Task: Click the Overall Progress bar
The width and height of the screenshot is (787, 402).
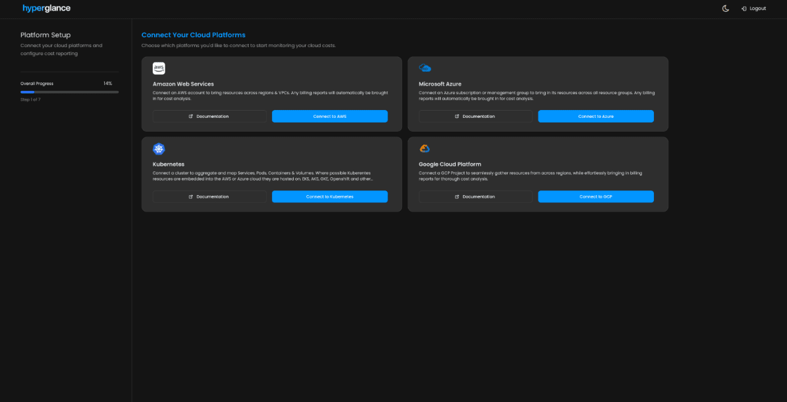Action: pyautogui.click(x=70, y=92)
